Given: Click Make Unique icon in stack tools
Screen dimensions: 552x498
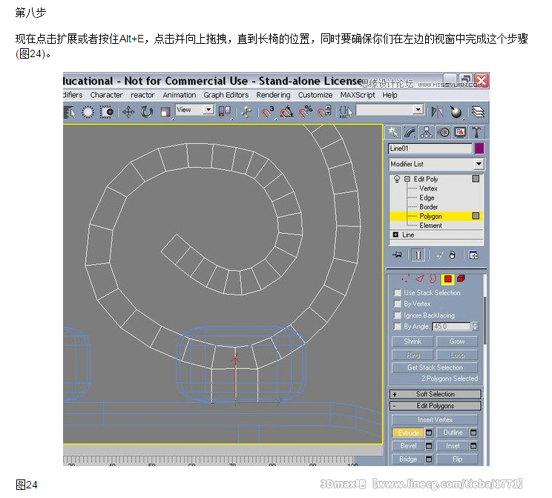Looking at the screenshot, I should click(438, 255).
